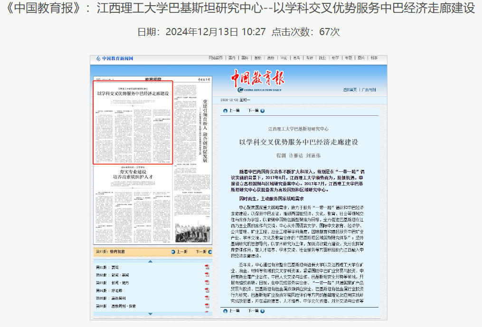Click the author line 程翔 许雅洁 刘逾伟
Viewport: 482px width, 327px height.
click(298, 156)
